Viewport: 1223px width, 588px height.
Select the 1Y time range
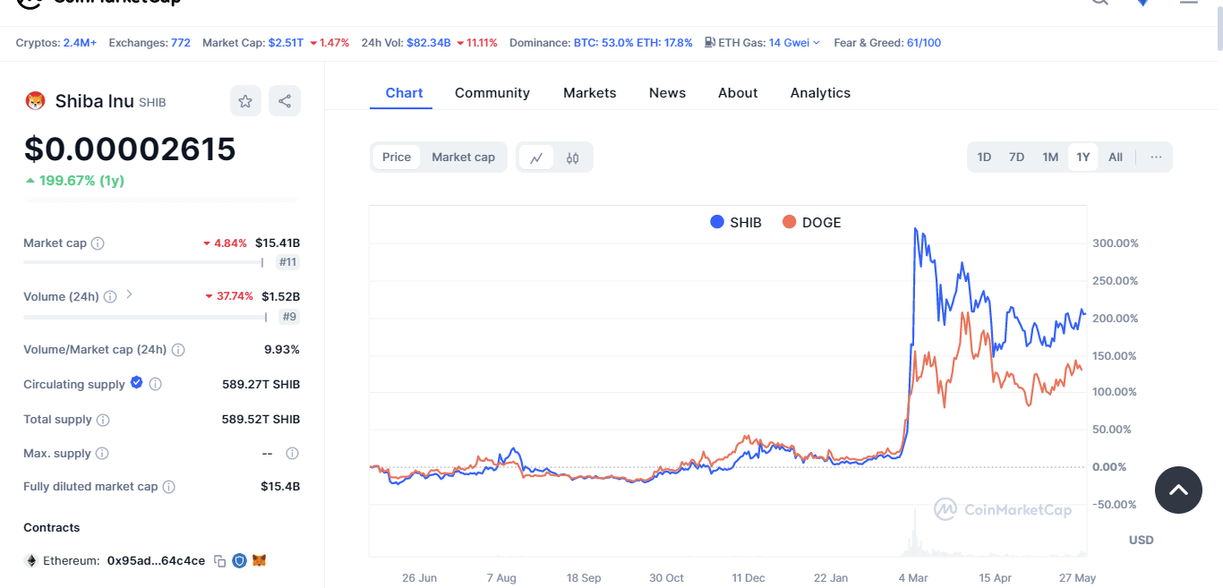[1083, 158]
